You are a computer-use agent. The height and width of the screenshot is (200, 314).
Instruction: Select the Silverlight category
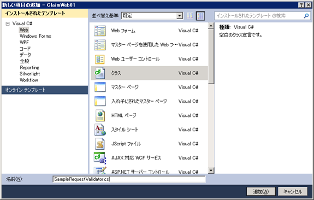click(29, 74)
